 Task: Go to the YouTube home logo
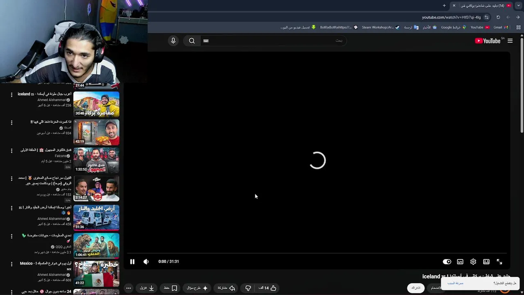point(488,41)
